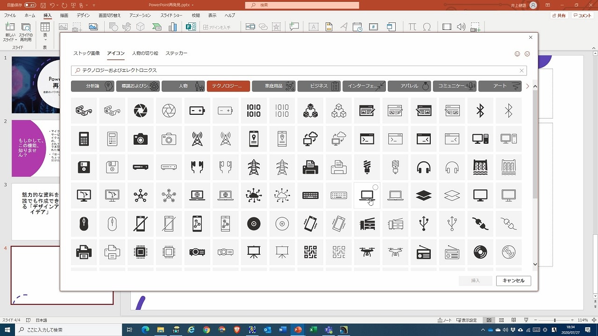This screenshot has height=336, width=598.
Task: Select the solid QR code icon
Action: (x=310, y=252)
